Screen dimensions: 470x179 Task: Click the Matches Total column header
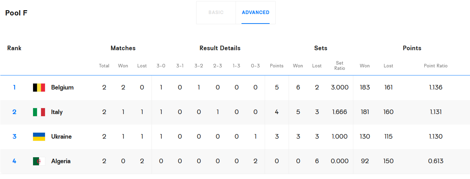(x=104, y=66)
